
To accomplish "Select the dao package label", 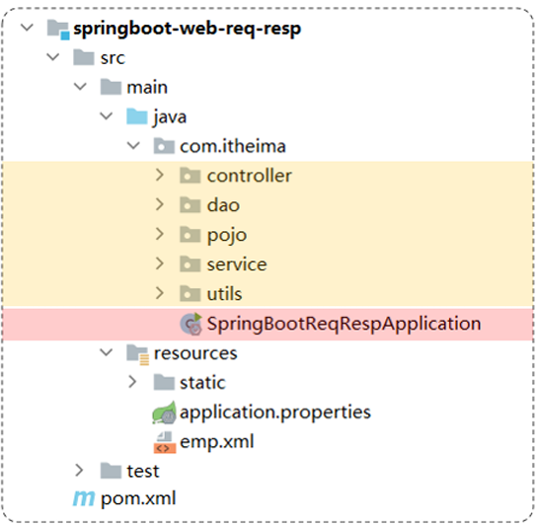I will tap(223, 205).
